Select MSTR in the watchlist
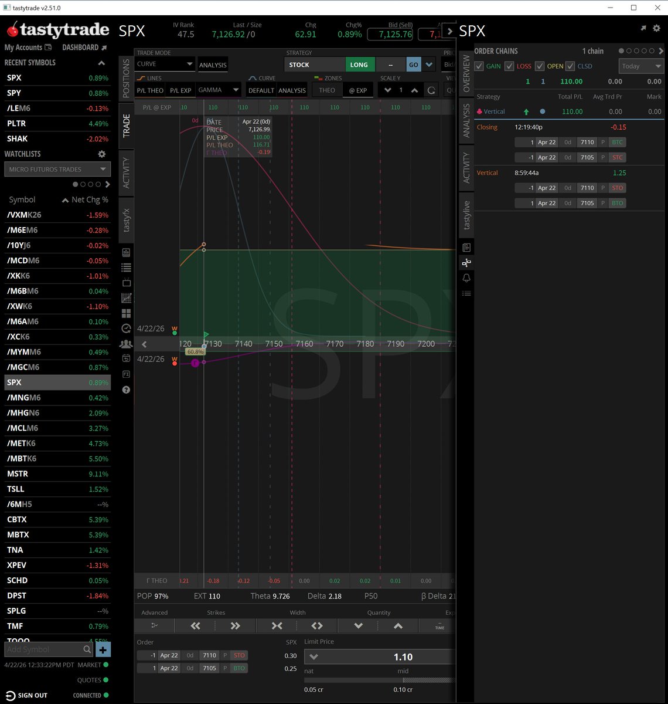 coord(57,473)
